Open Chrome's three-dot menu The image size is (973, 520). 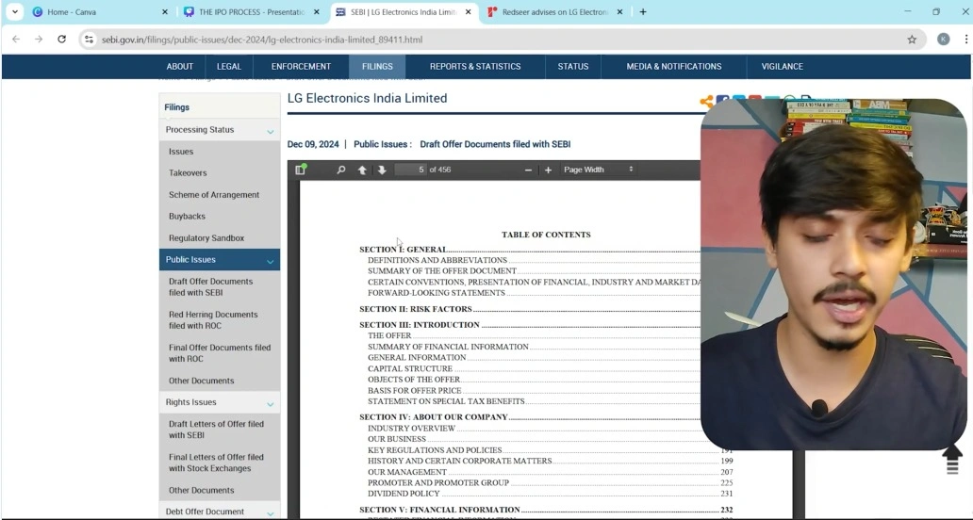pyautogui.click(x=965, y=39)
